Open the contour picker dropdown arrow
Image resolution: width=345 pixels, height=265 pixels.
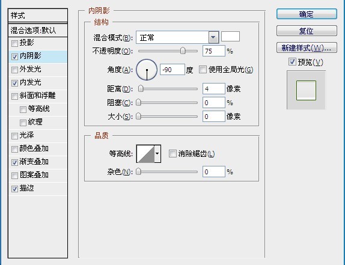point(157,154)
